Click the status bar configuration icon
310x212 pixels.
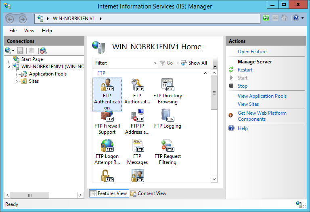coord(299,204)
